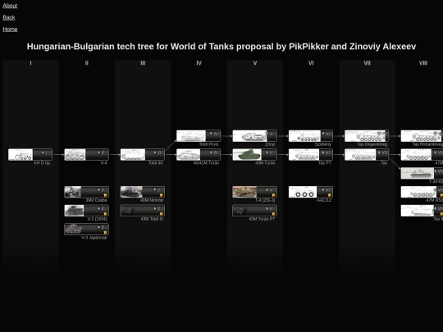Open the 39M Csaba premium card
Image resolution: width=443 pixels, height=332 pixels.
click(86, 192)
